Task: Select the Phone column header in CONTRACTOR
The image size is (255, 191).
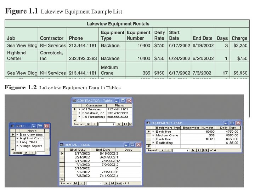Action: tap(119, 105)
